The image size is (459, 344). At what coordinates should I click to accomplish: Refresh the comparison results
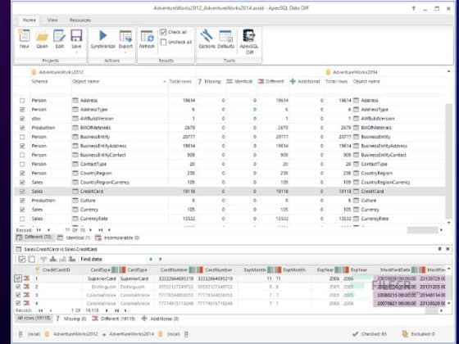[147, 39]
